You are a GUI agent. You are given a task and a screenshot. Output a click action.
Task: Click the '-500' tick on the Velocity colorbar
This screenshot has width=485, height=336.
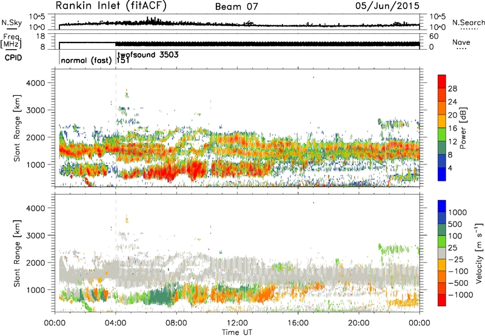(x=458, y=283)
